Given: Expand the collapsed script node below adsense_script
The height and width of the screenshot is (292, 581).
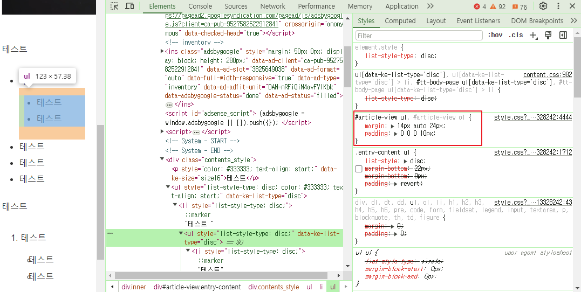Looking at the screenshot, I should click(162, 131).
